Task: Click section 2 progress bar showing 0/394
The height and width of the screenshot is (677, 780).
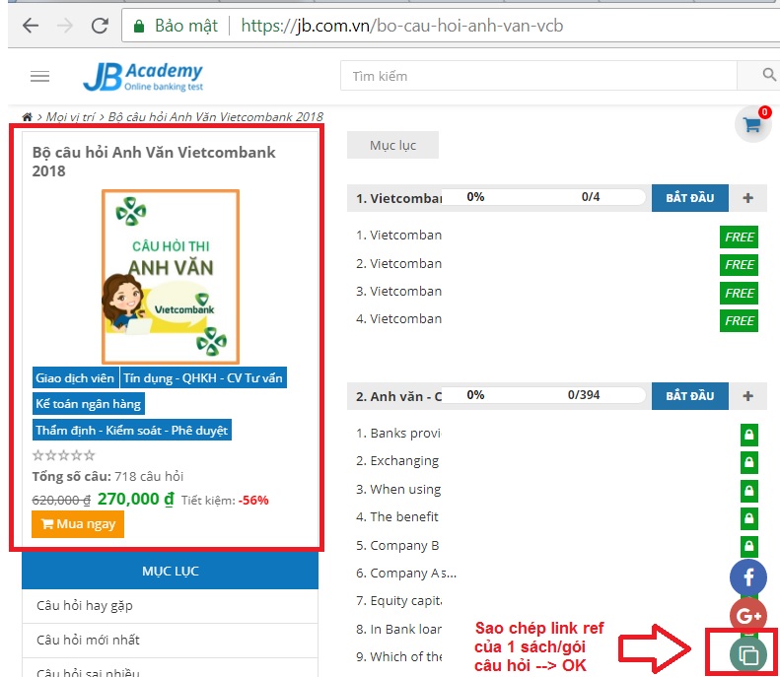Action: coord(542,394)
